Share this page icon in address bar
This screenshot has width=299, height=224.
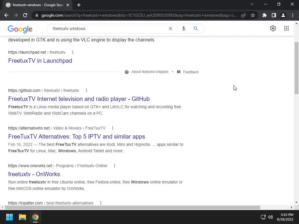(x=244, y=15)
